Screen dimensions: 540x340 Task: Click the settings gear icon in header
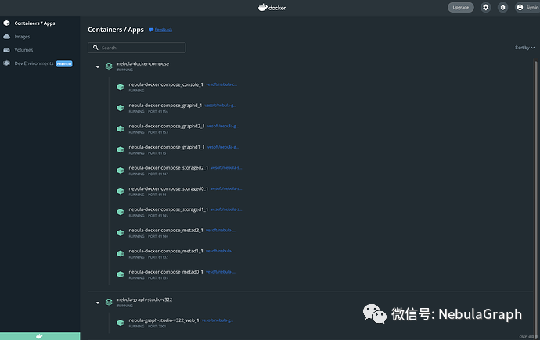pos(486,7)
